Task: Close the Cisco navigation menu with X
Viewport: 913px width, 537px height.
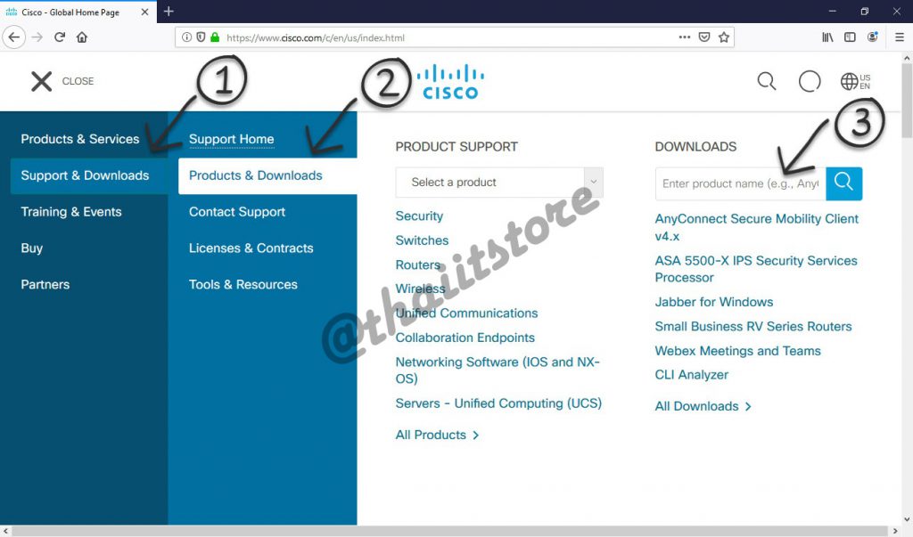Action: pyautogui.click(x=41, y=81)
